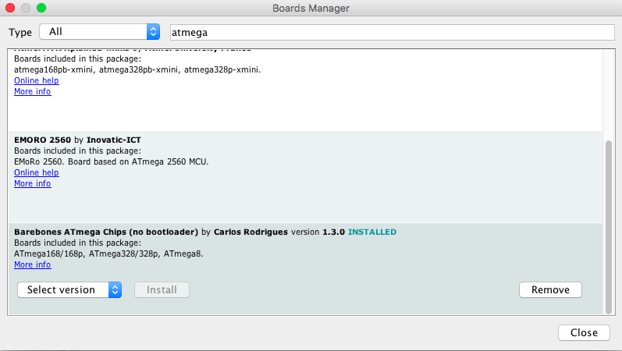Click the EMoRo 2560 board description text

tap(111, 161)
